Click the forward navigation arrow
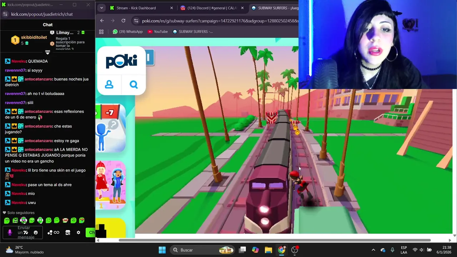The height and width of the screenshot is (257, 457). click(x=113, y=21)
